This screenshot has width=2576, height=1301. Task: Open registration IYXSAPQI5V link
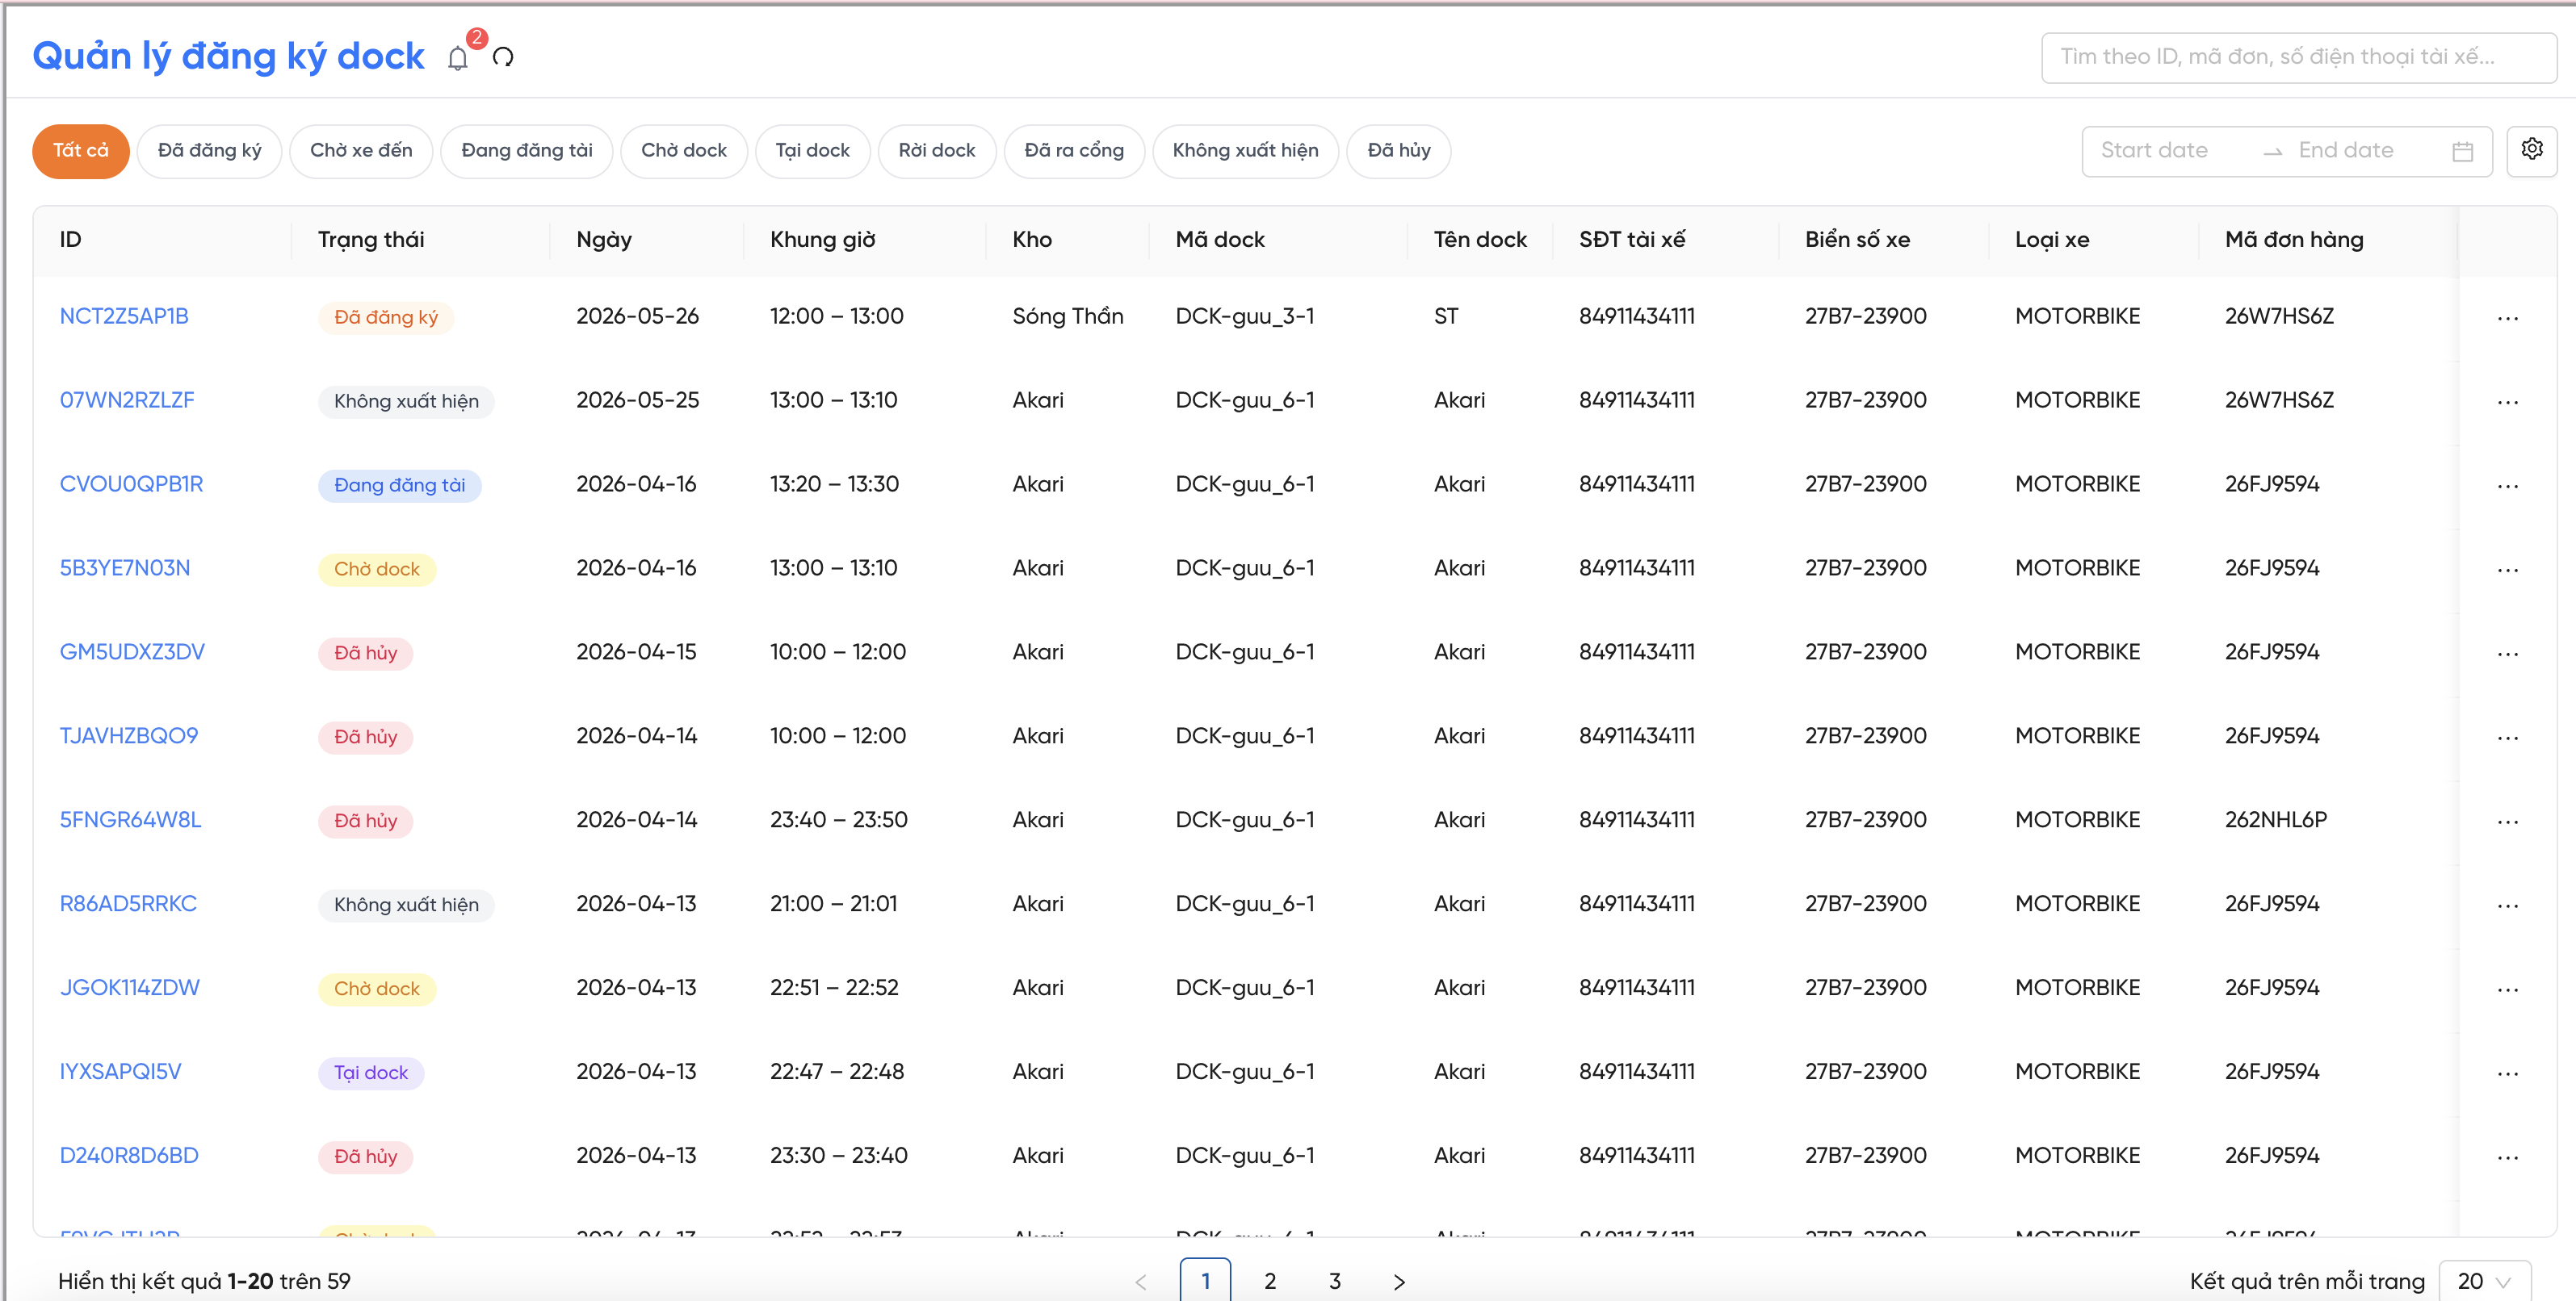click(120, 1072)
